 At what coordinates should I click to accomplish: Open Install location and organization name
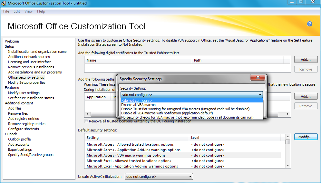pyautogui.click(x=37, y=52)
